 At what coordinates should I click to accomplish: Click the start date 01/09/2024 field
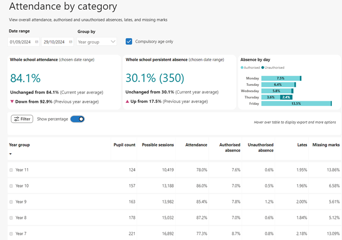[x=21, y=42]
